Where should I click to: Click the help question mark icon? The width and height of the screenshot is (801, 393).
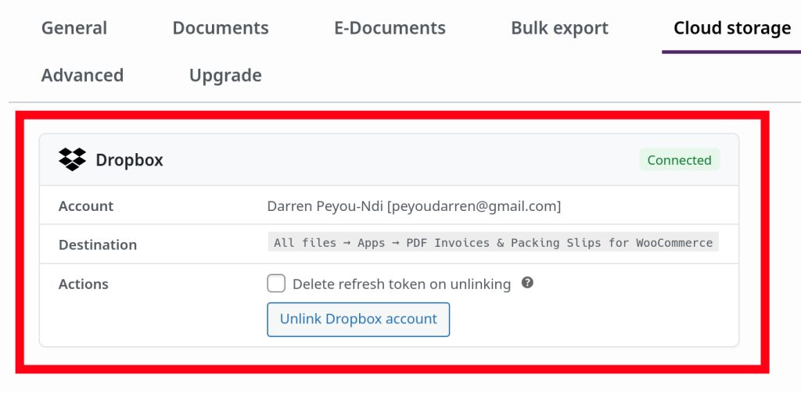(527, 283)
